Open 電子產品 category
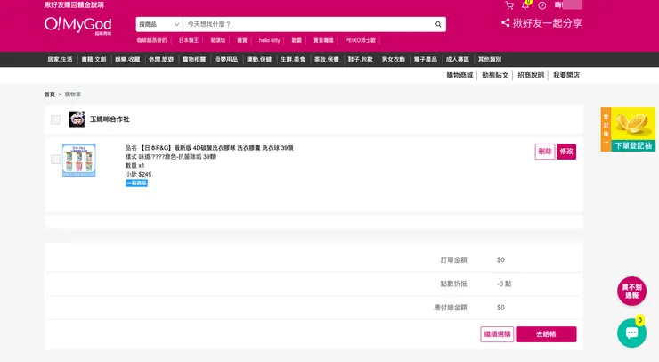The image size is (659, 362). 426,60
